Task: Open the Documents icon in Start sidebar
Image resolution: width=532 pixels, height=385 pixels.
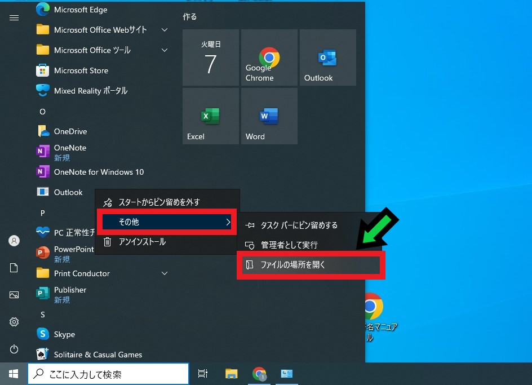Action: 14,268
